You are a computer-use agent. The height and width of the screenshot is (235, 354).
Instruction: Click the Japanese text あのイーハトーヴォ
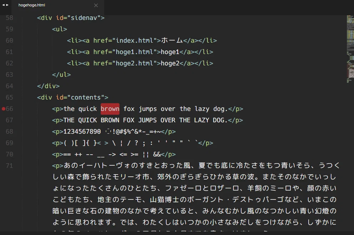pyautogui.click(x=97, y=166)
